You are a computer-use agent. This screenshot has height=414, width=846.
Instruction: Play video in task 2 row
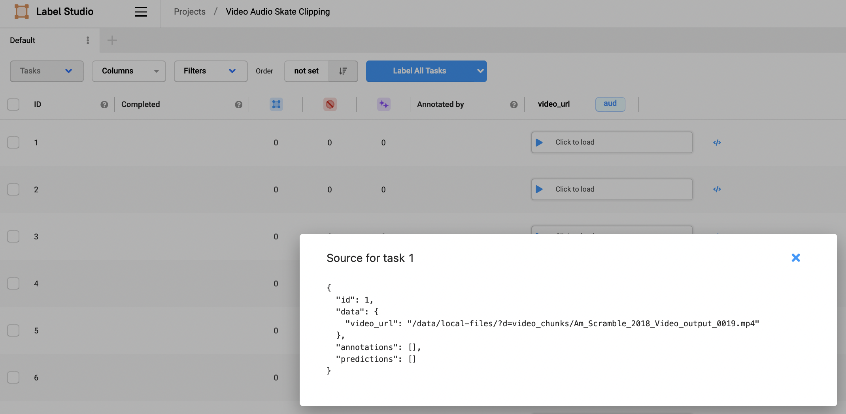pos(539,190)
